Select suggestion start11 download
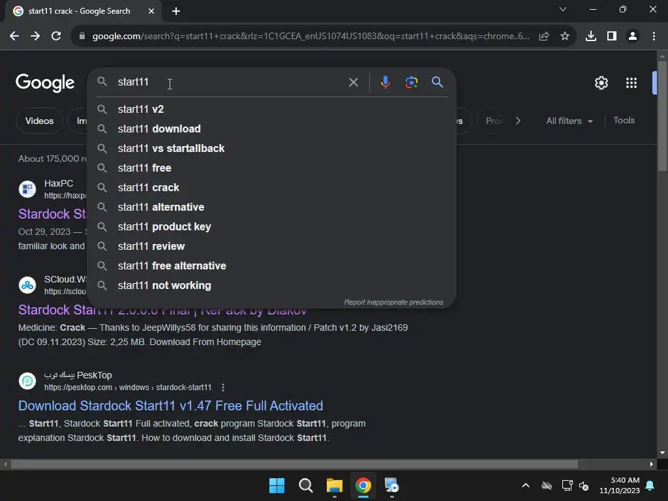 tap(271, 129)
